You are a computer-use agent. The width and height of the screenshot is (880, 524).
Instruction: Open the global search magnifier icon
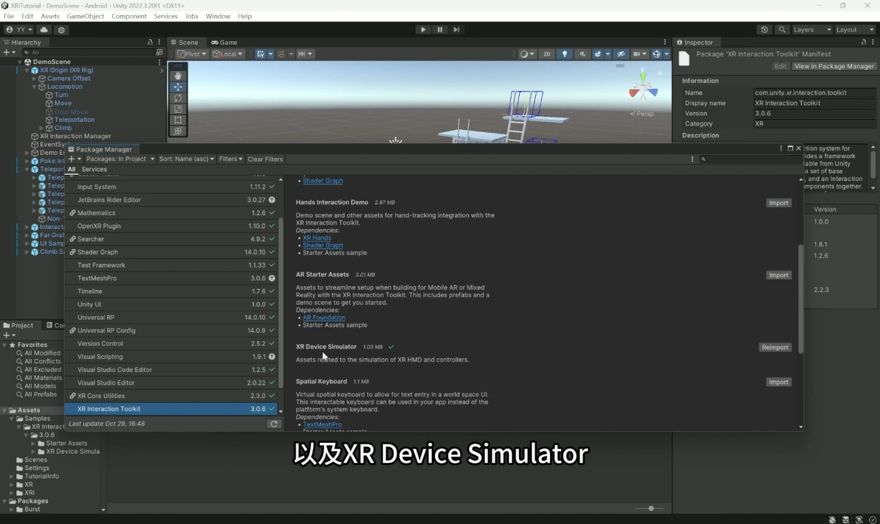[x=782, y=30]
